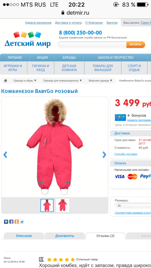Focus the site search field

[x=92, y=45]
